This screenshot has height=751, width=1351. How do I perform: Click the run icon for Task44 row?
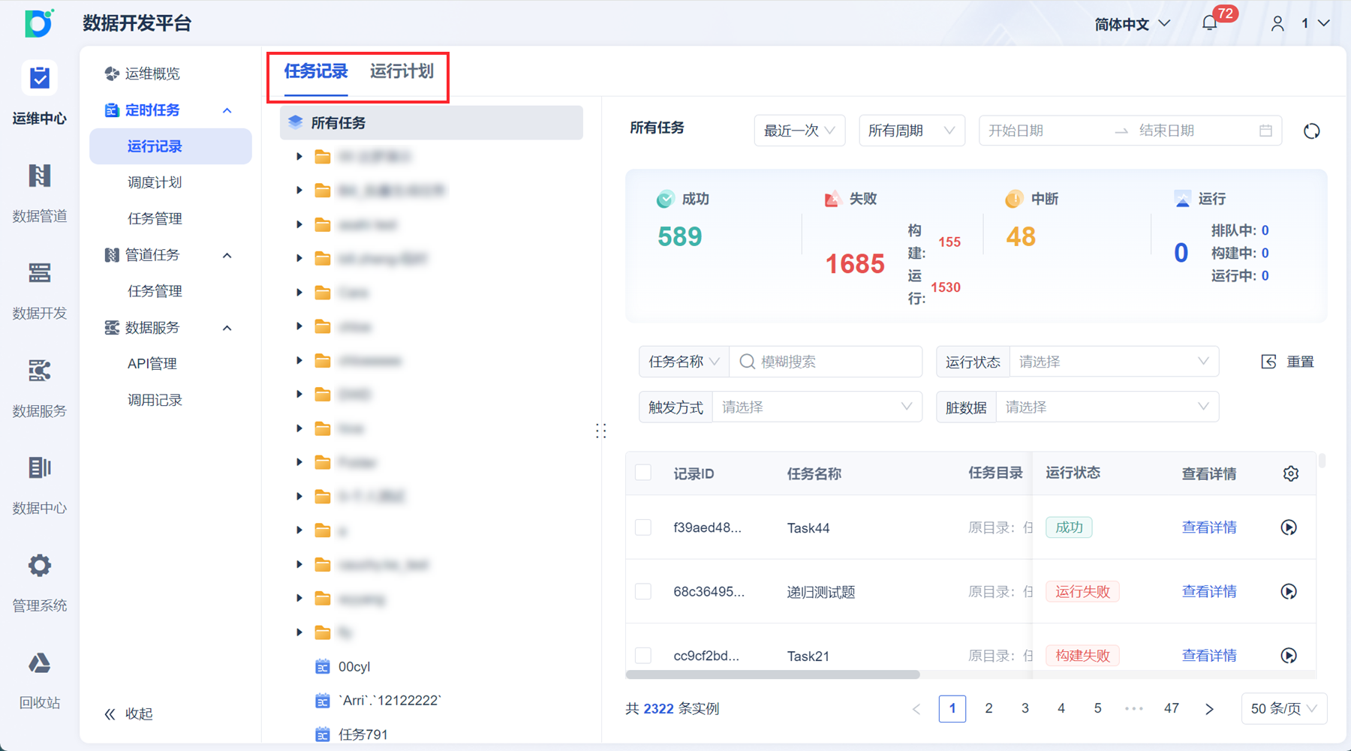(x=1288, y=527)
